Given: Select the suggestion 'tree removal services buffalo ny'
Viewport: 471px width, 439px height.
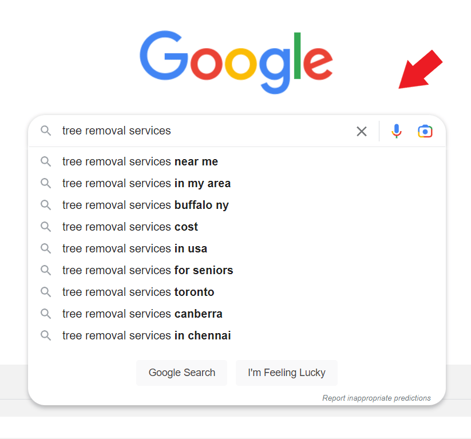Looking at the screenshot, I should point(145,205).
